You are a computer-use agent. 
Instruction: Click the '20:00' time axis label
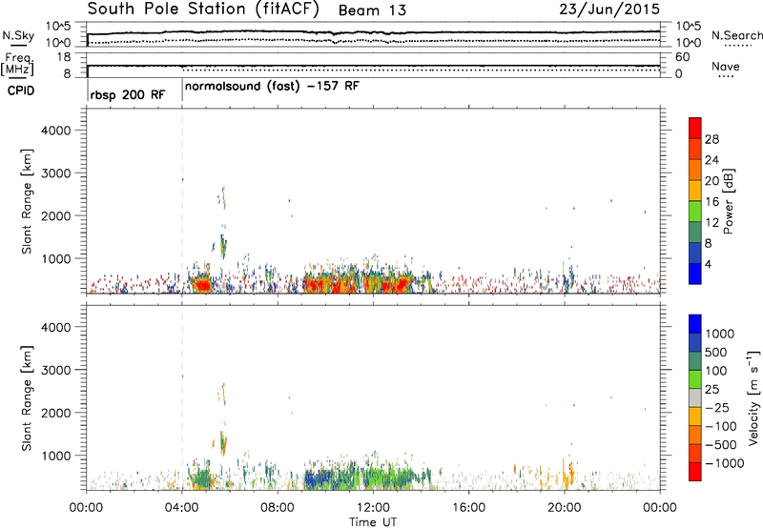565,508
